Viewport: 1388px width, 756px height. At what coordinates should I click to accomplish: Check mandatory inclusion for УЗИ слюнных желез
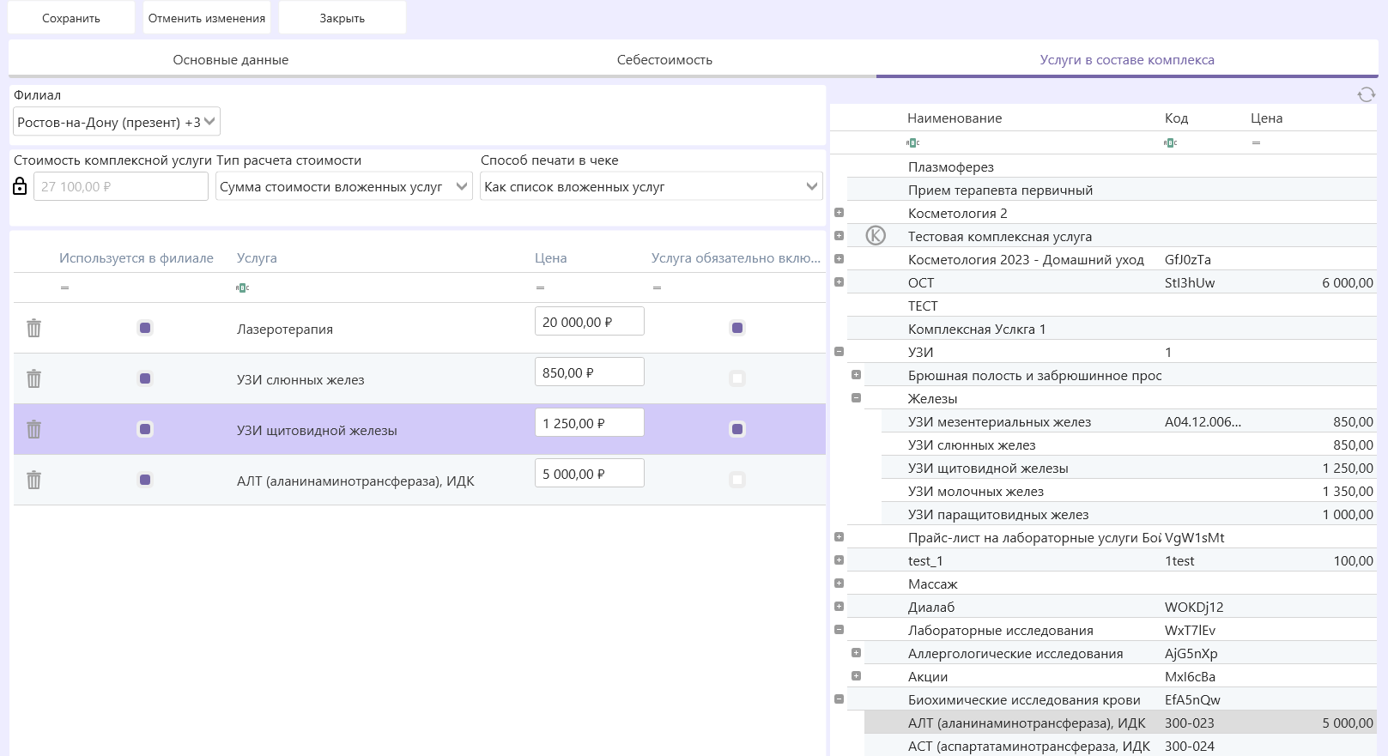(x=737, y=378)
